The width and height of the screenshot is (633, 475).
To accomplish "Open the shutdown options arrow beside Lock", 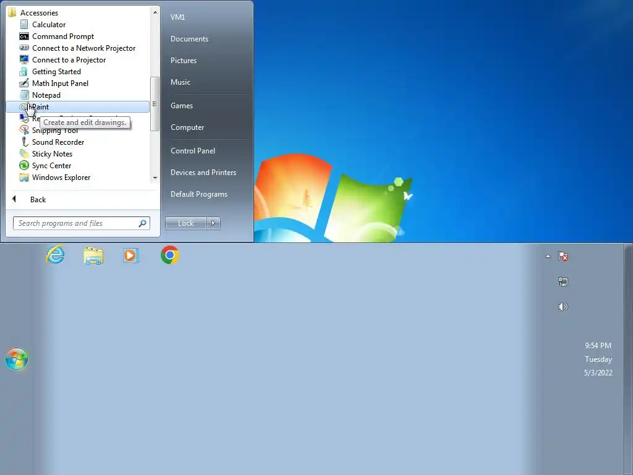I will tap(213, 223).
